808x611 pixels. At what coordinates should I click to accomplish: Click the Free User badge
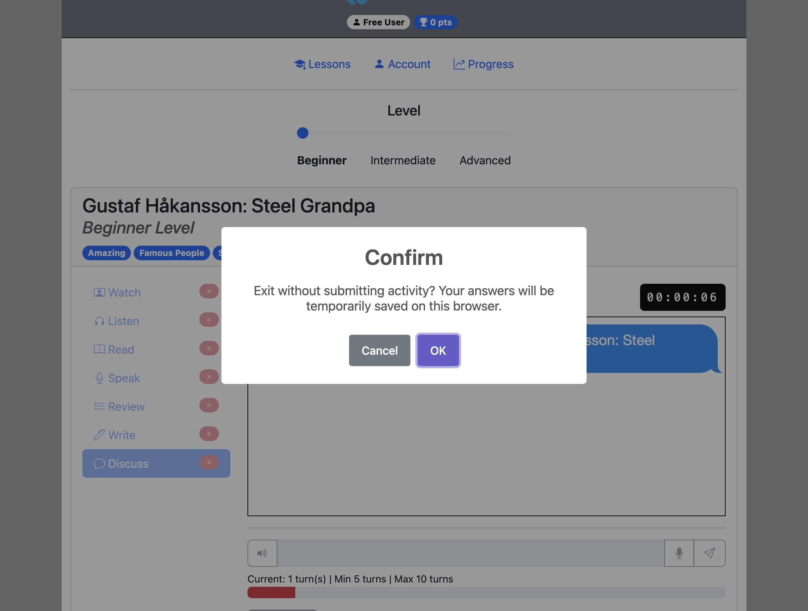click(x=378, y=22)
